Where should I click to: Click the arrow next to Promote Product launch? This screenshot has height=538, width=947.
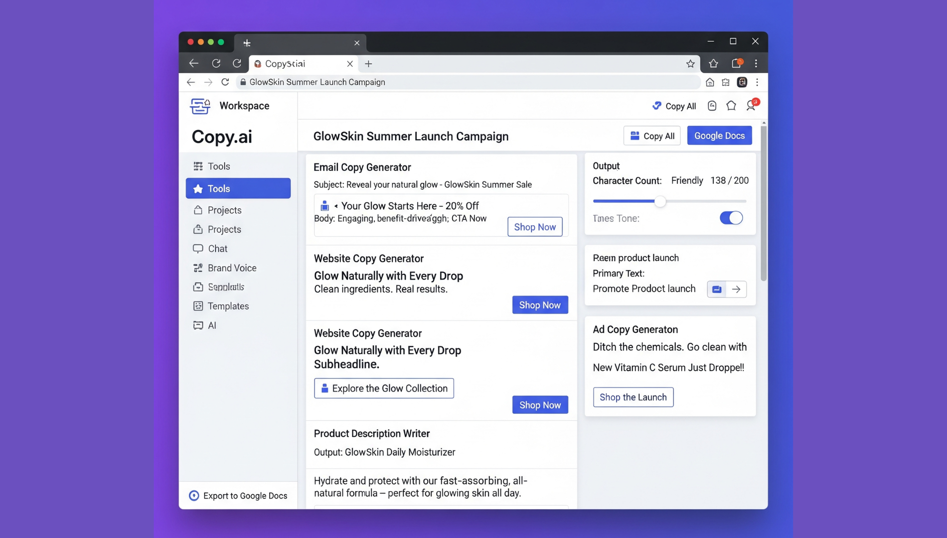click(736, 289)
